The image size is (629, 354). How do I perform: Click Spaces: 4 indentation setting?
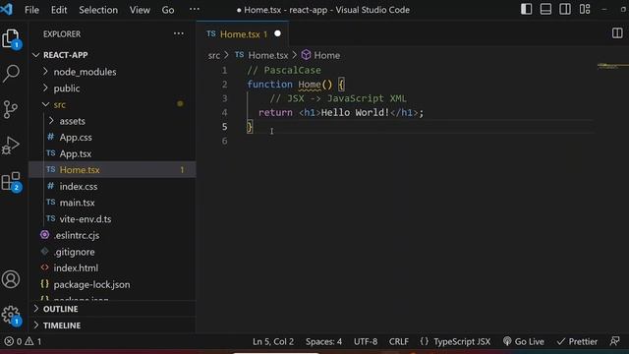(x=323, y=341)
